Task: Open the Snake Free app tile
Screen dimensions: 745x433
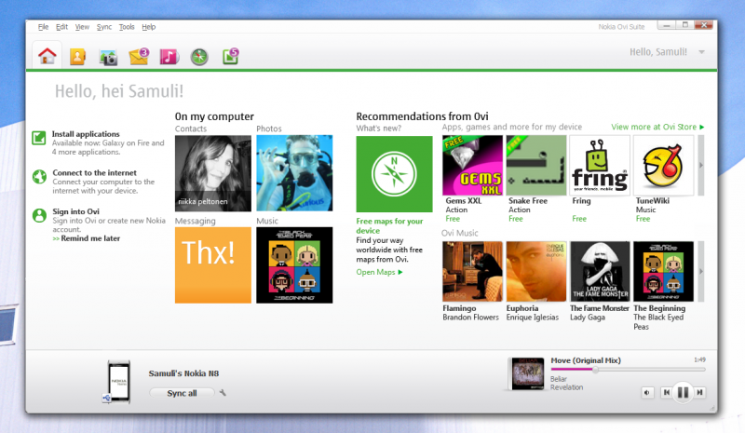Action: (536, 166)
